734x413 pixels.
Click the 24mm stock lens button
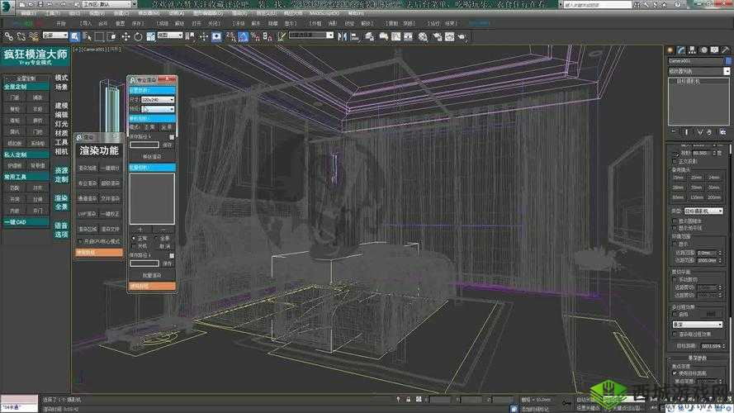pos(713,178)
